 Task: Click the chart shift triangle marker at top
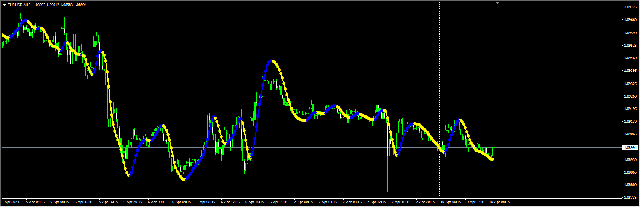point(497,3)
